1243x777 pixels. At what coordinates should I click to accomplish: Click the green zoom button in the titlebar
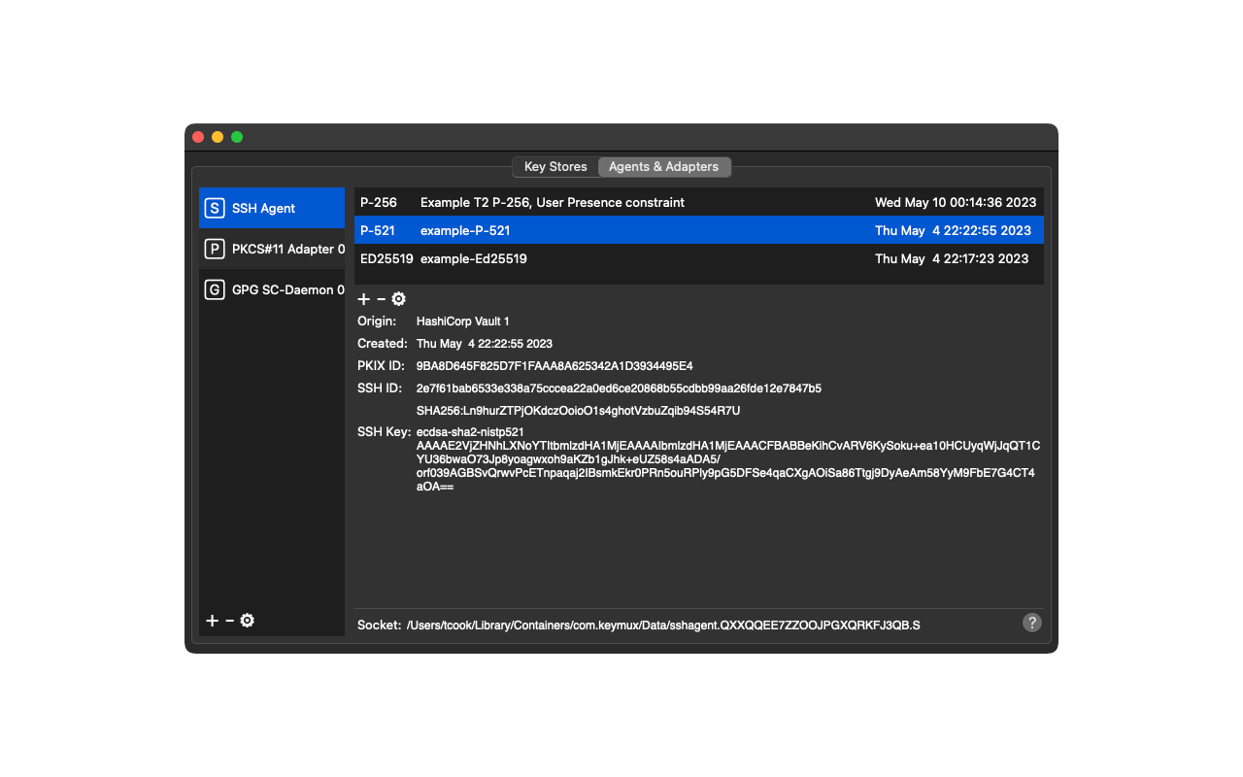click(x=236, y=137)
